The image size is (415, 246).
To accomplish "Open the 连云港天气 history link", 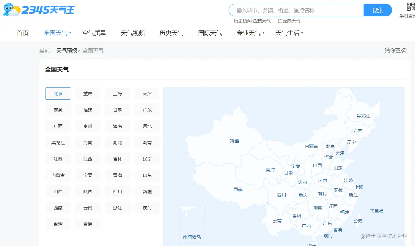I will coord(289,21).
